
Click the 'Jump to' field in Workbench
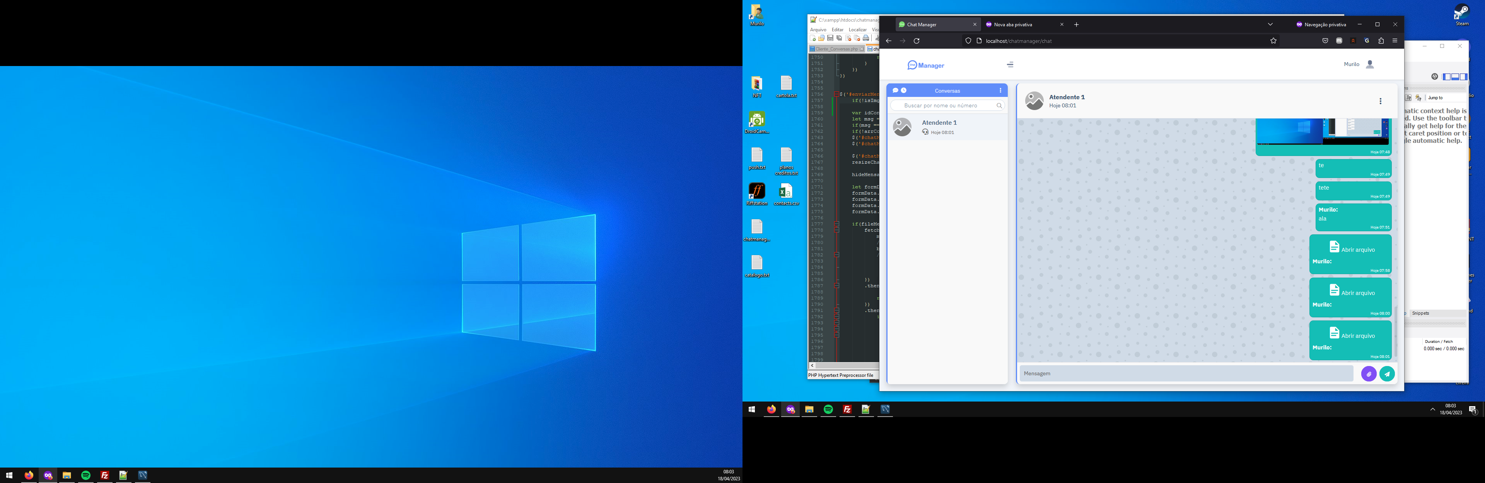point(1446,98)
